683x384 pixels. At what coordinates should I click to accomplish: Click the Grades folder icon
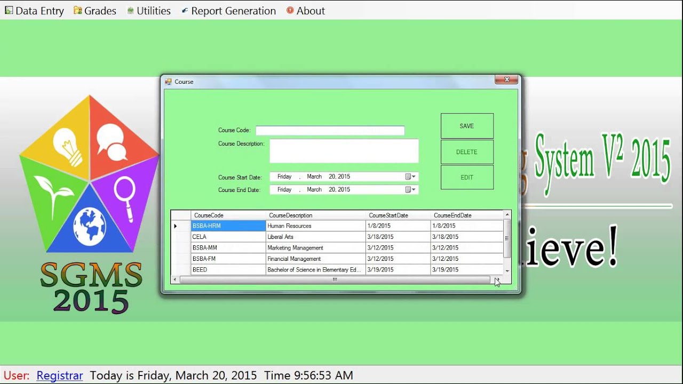[x=77, y=10]
